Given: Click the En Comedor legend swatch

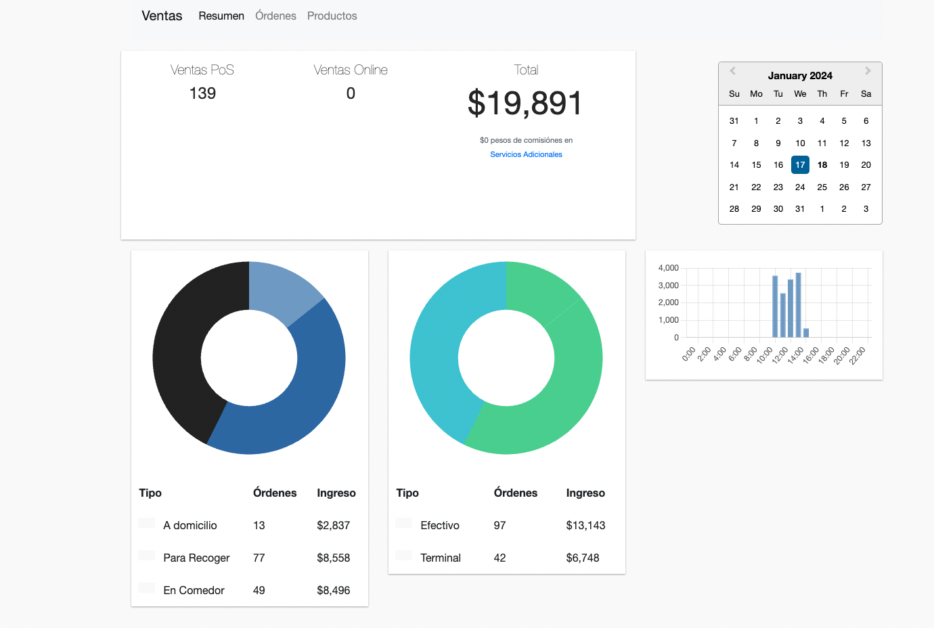Looking at the screenshot, I should [x=147, y=587].
